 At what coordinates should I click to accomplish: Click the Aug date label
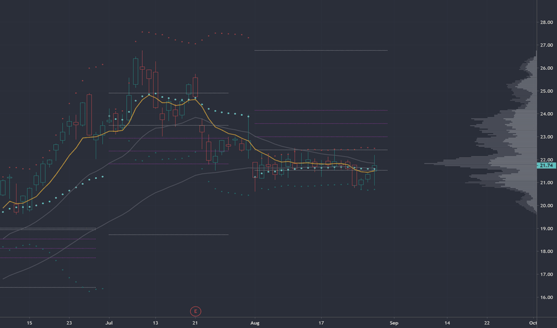(255, 323)
